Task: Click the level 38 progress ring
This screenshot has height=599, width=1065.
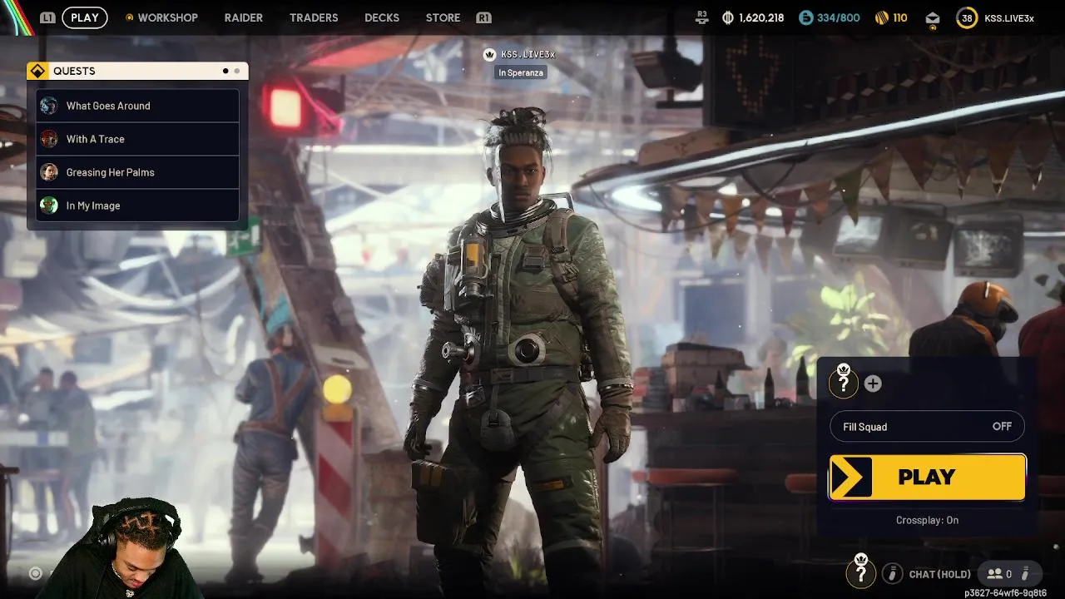Action: [x=967, y=17]
